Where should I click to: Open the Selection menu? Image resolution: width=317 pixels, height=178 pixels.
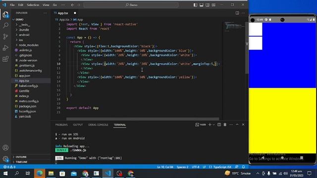[x=33, y=5]
